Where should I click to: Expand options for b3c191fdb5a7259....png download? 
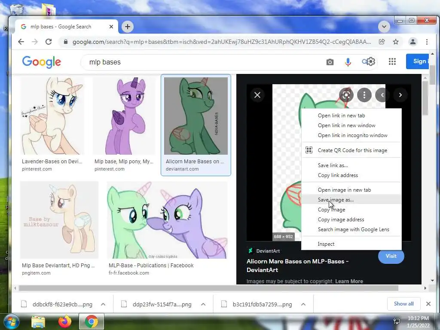[303, 304]
